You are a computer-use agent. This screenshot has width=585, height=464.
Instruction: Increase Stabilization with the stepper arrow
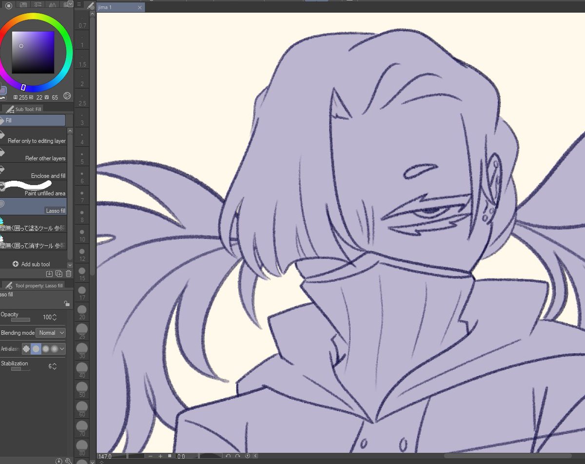55,362
